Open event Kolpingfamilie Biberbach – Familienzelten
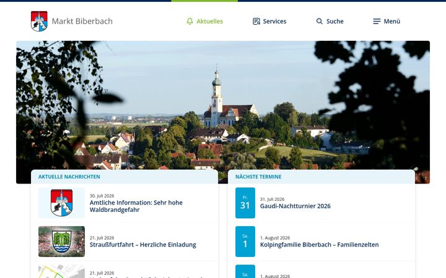 point(319,245)
